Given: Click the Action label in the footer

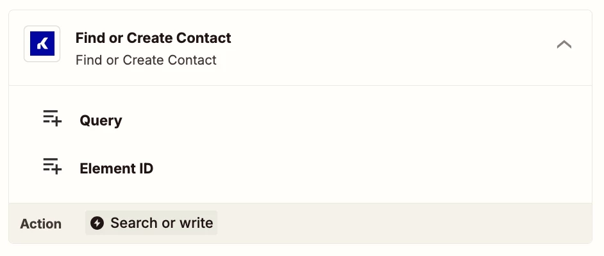Looking at the screenshot, I should [41, 224].
